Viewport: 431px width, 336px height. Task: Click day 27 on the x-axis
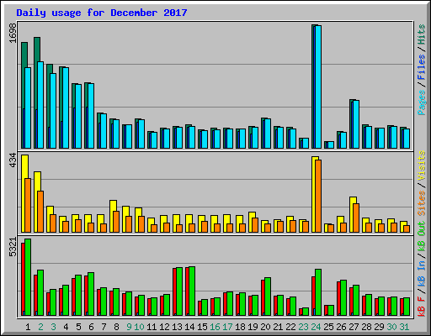click(354, 327)
